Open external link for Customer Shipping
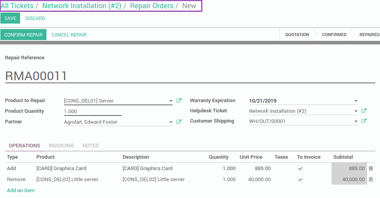 pyautogui.click(x=364, y=121)
